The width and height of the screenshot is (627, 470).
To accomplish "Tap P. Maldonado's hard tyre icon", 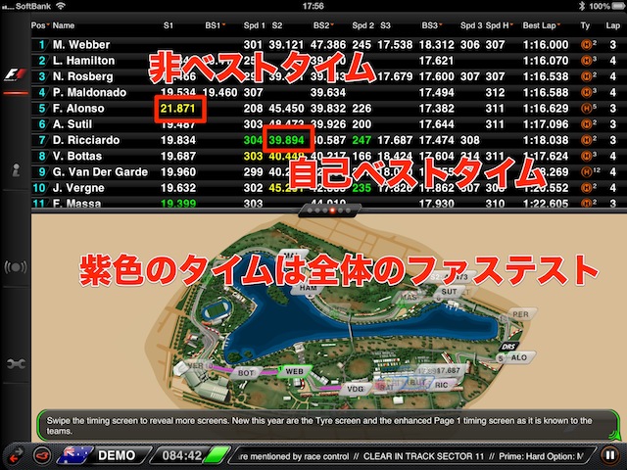I will (x=586, y=92).
